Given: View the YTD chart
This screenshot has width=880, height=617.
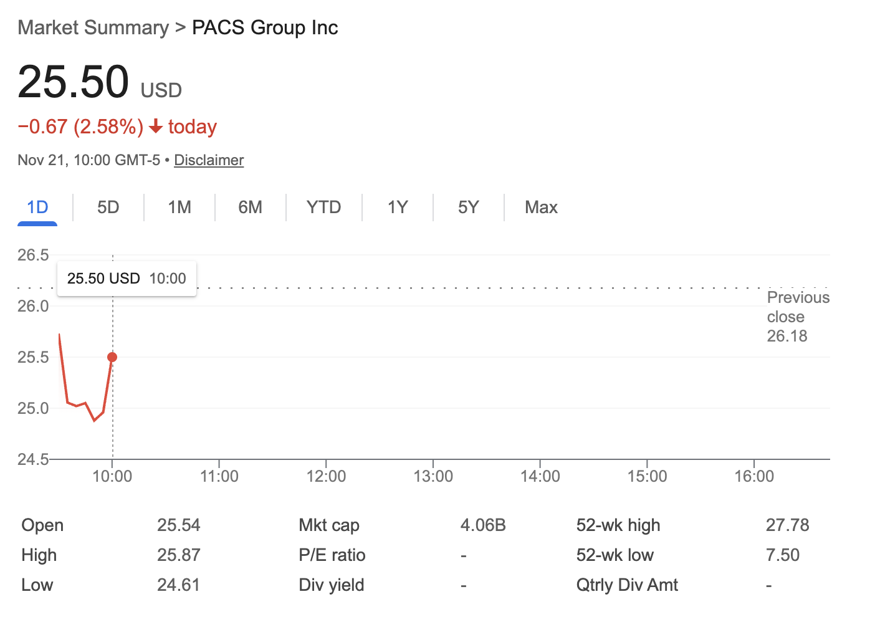Looking at the screenshot, I should (x=323, y=207).
